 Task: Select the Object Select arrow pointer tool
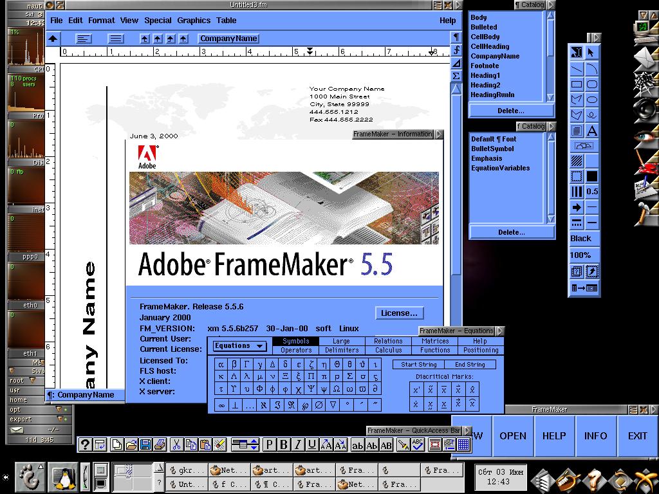591,52
